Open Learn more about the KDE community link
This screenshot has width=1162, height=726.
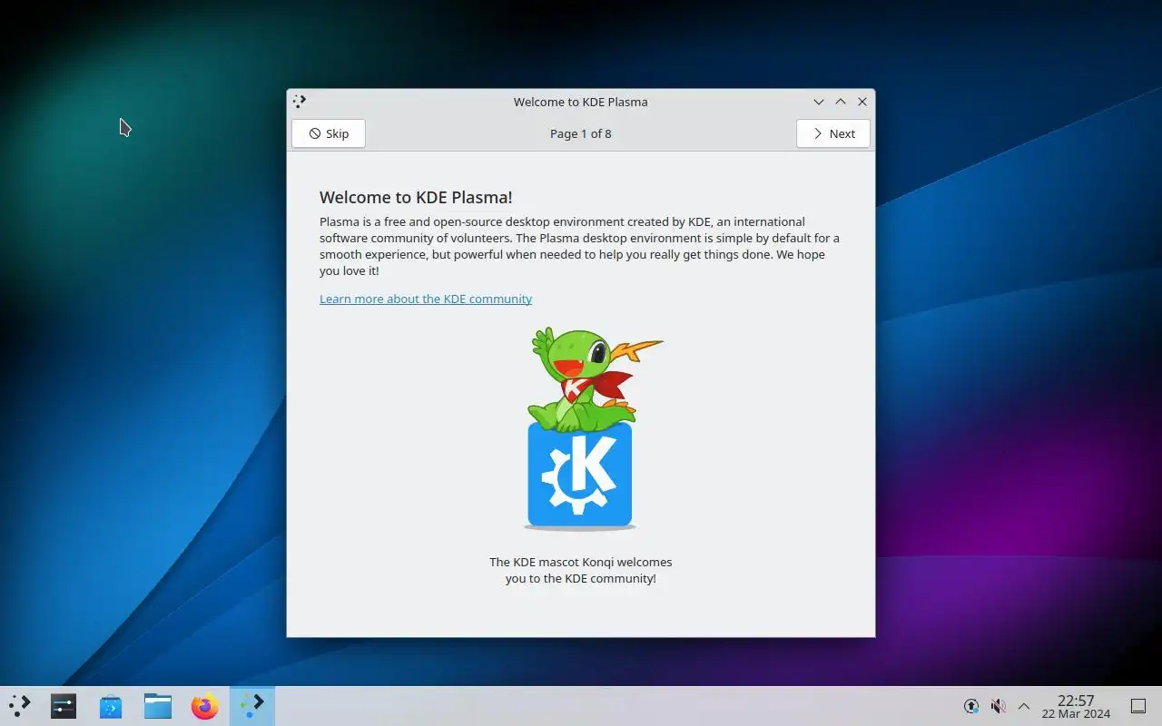pyautogui.click(x=426, y=299)
